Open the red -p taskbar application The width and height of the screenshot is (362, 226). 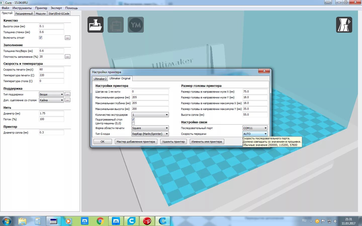(x=147, y=221)
